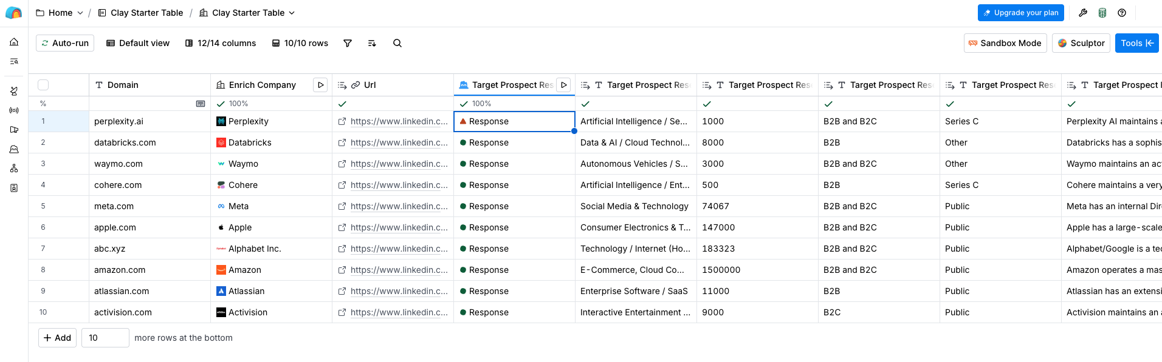This screenshot has height=362, width=1162.
Task: Open the 10/10 rows selector
Action: click(x=300, y=43)
